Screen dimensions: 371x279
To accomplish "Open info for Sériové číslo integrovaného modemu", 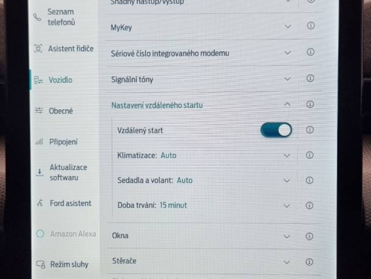I will [x=311, y=52].
